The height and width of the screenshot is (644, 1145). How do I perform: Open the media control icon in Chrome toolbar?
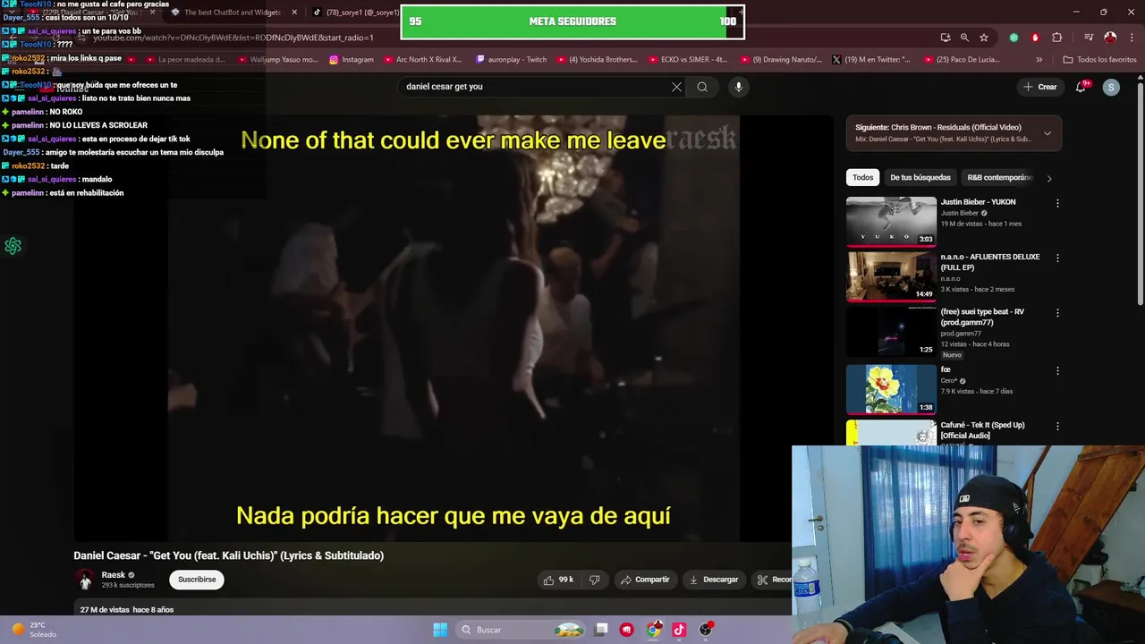[1089, 38]
